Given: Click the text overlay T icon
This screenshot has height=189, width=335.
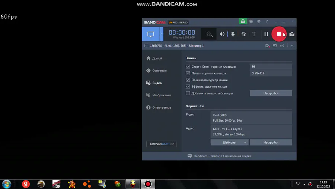Looking at the screenshot, I should (254, 34).
